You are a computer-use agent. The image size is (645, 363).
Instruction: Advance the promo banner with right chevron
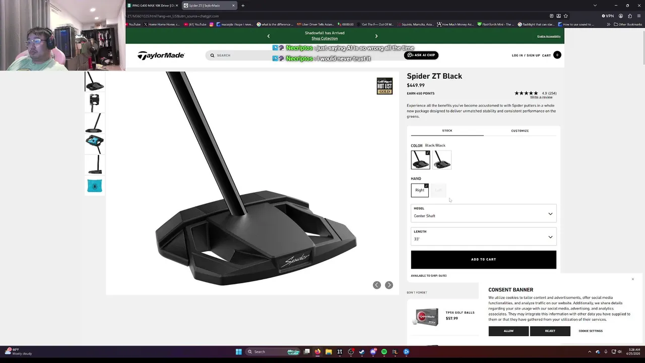376,36
